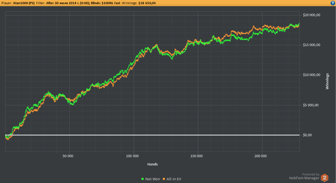Click the Net Won legend label
The height and width of the screenshot is (183, 336).
[x=152, y=179]
